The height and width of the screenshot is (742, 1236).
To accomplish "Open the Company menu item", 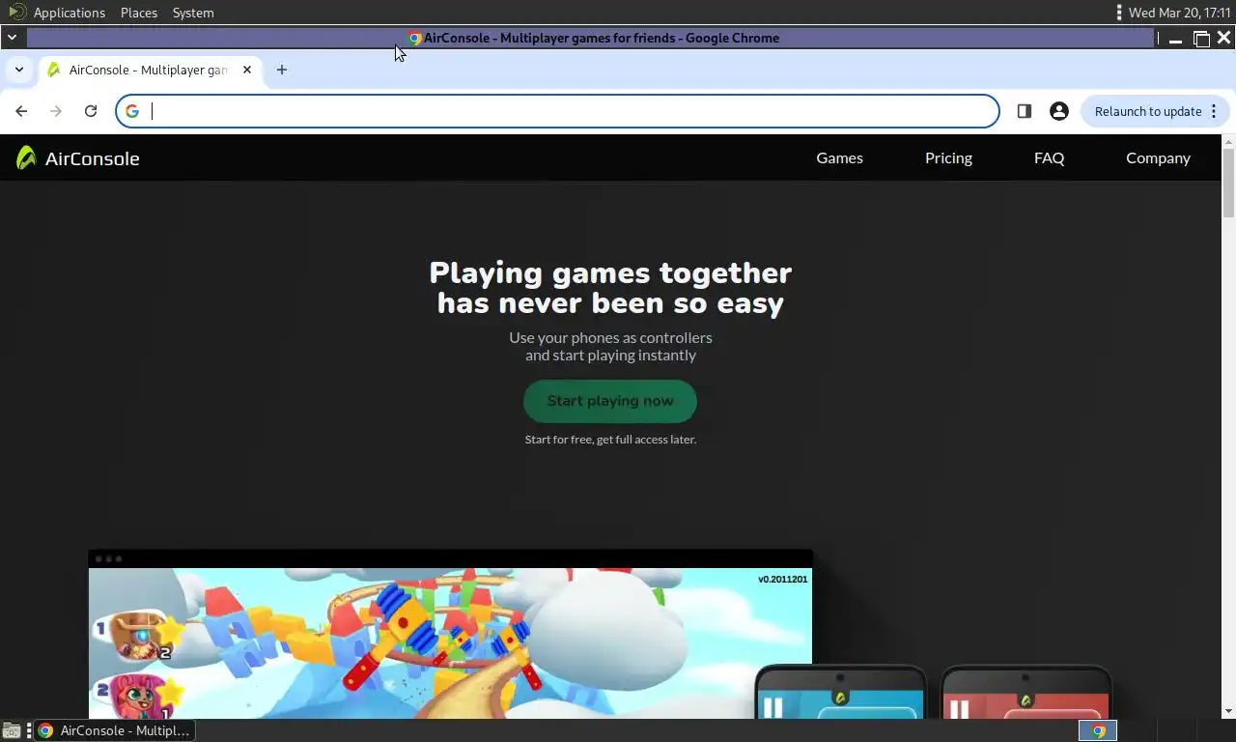I will coord(1158,158).
